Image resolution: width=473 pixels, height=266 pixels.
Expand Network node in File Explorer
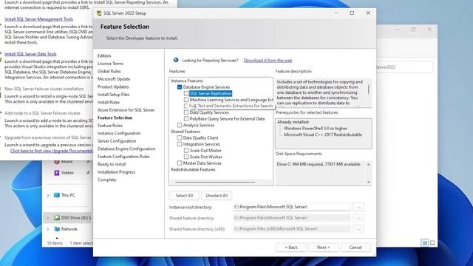(x=48, y=229)
